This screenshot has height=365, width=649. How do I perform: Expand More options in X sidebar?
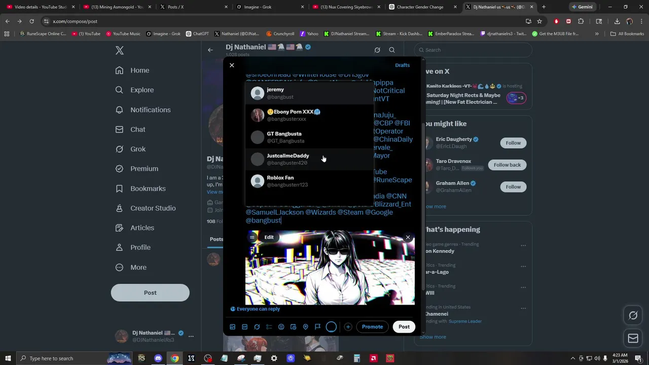(131, 267)
